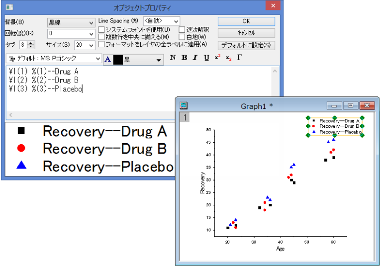This screenshot has height=267, width=386.
Task: Toggle underline formatting icon
Action: click(206, 58)
